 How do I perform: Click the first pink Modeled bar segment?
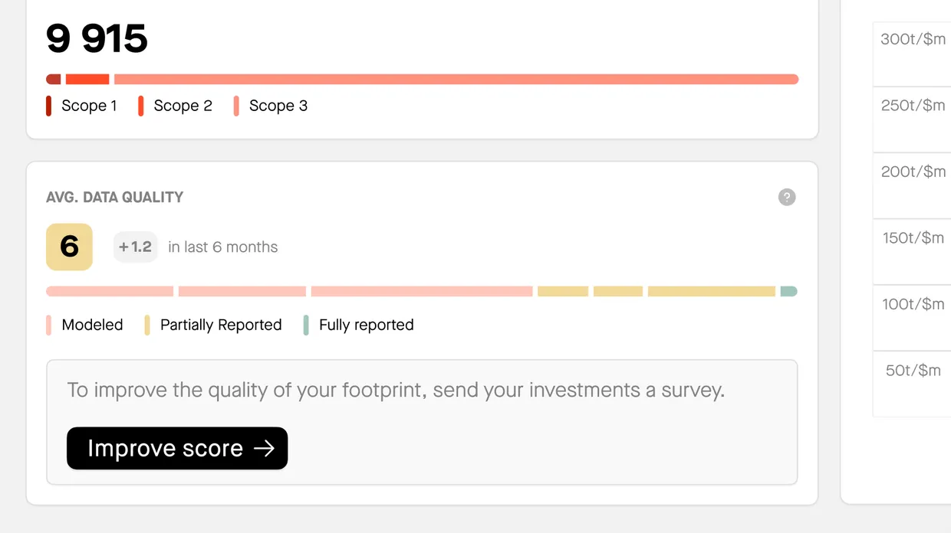(110, 291)
